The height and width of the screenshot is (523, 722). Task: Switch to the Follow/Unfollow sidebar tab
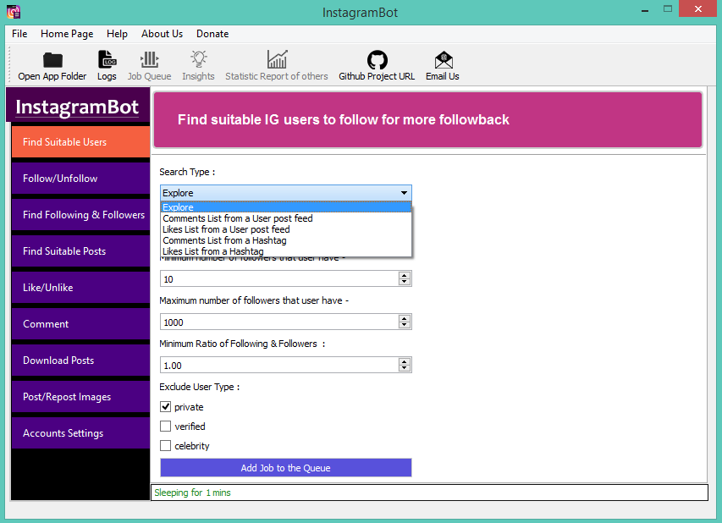(80, 179)
